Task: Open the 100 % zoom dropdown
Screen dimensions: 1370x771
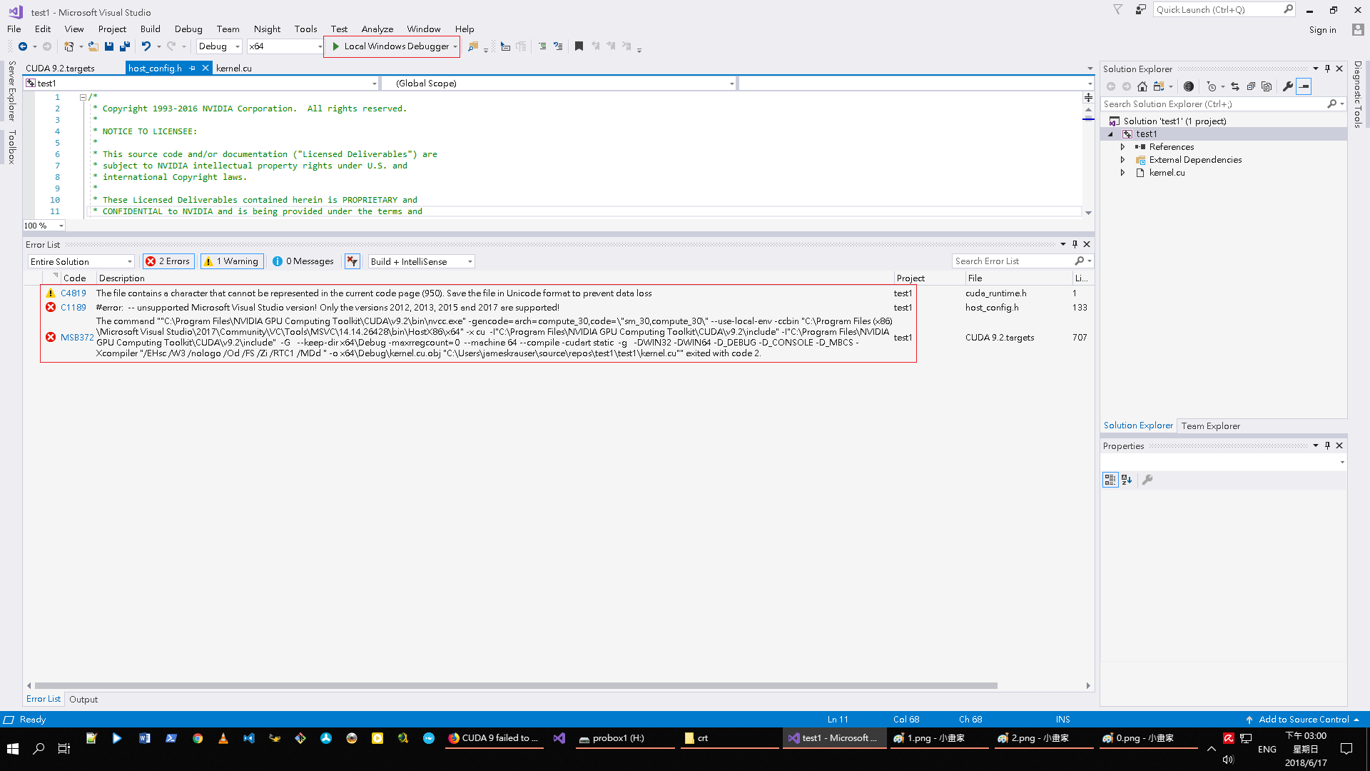Action: [44, 226]
